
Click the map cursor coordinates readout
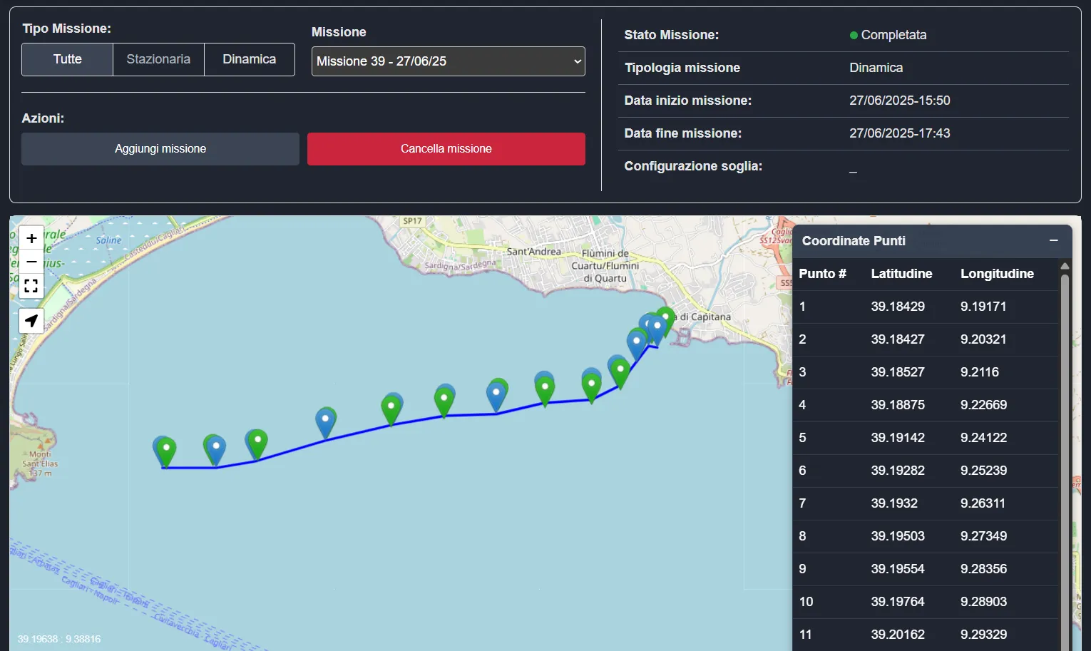59,639
